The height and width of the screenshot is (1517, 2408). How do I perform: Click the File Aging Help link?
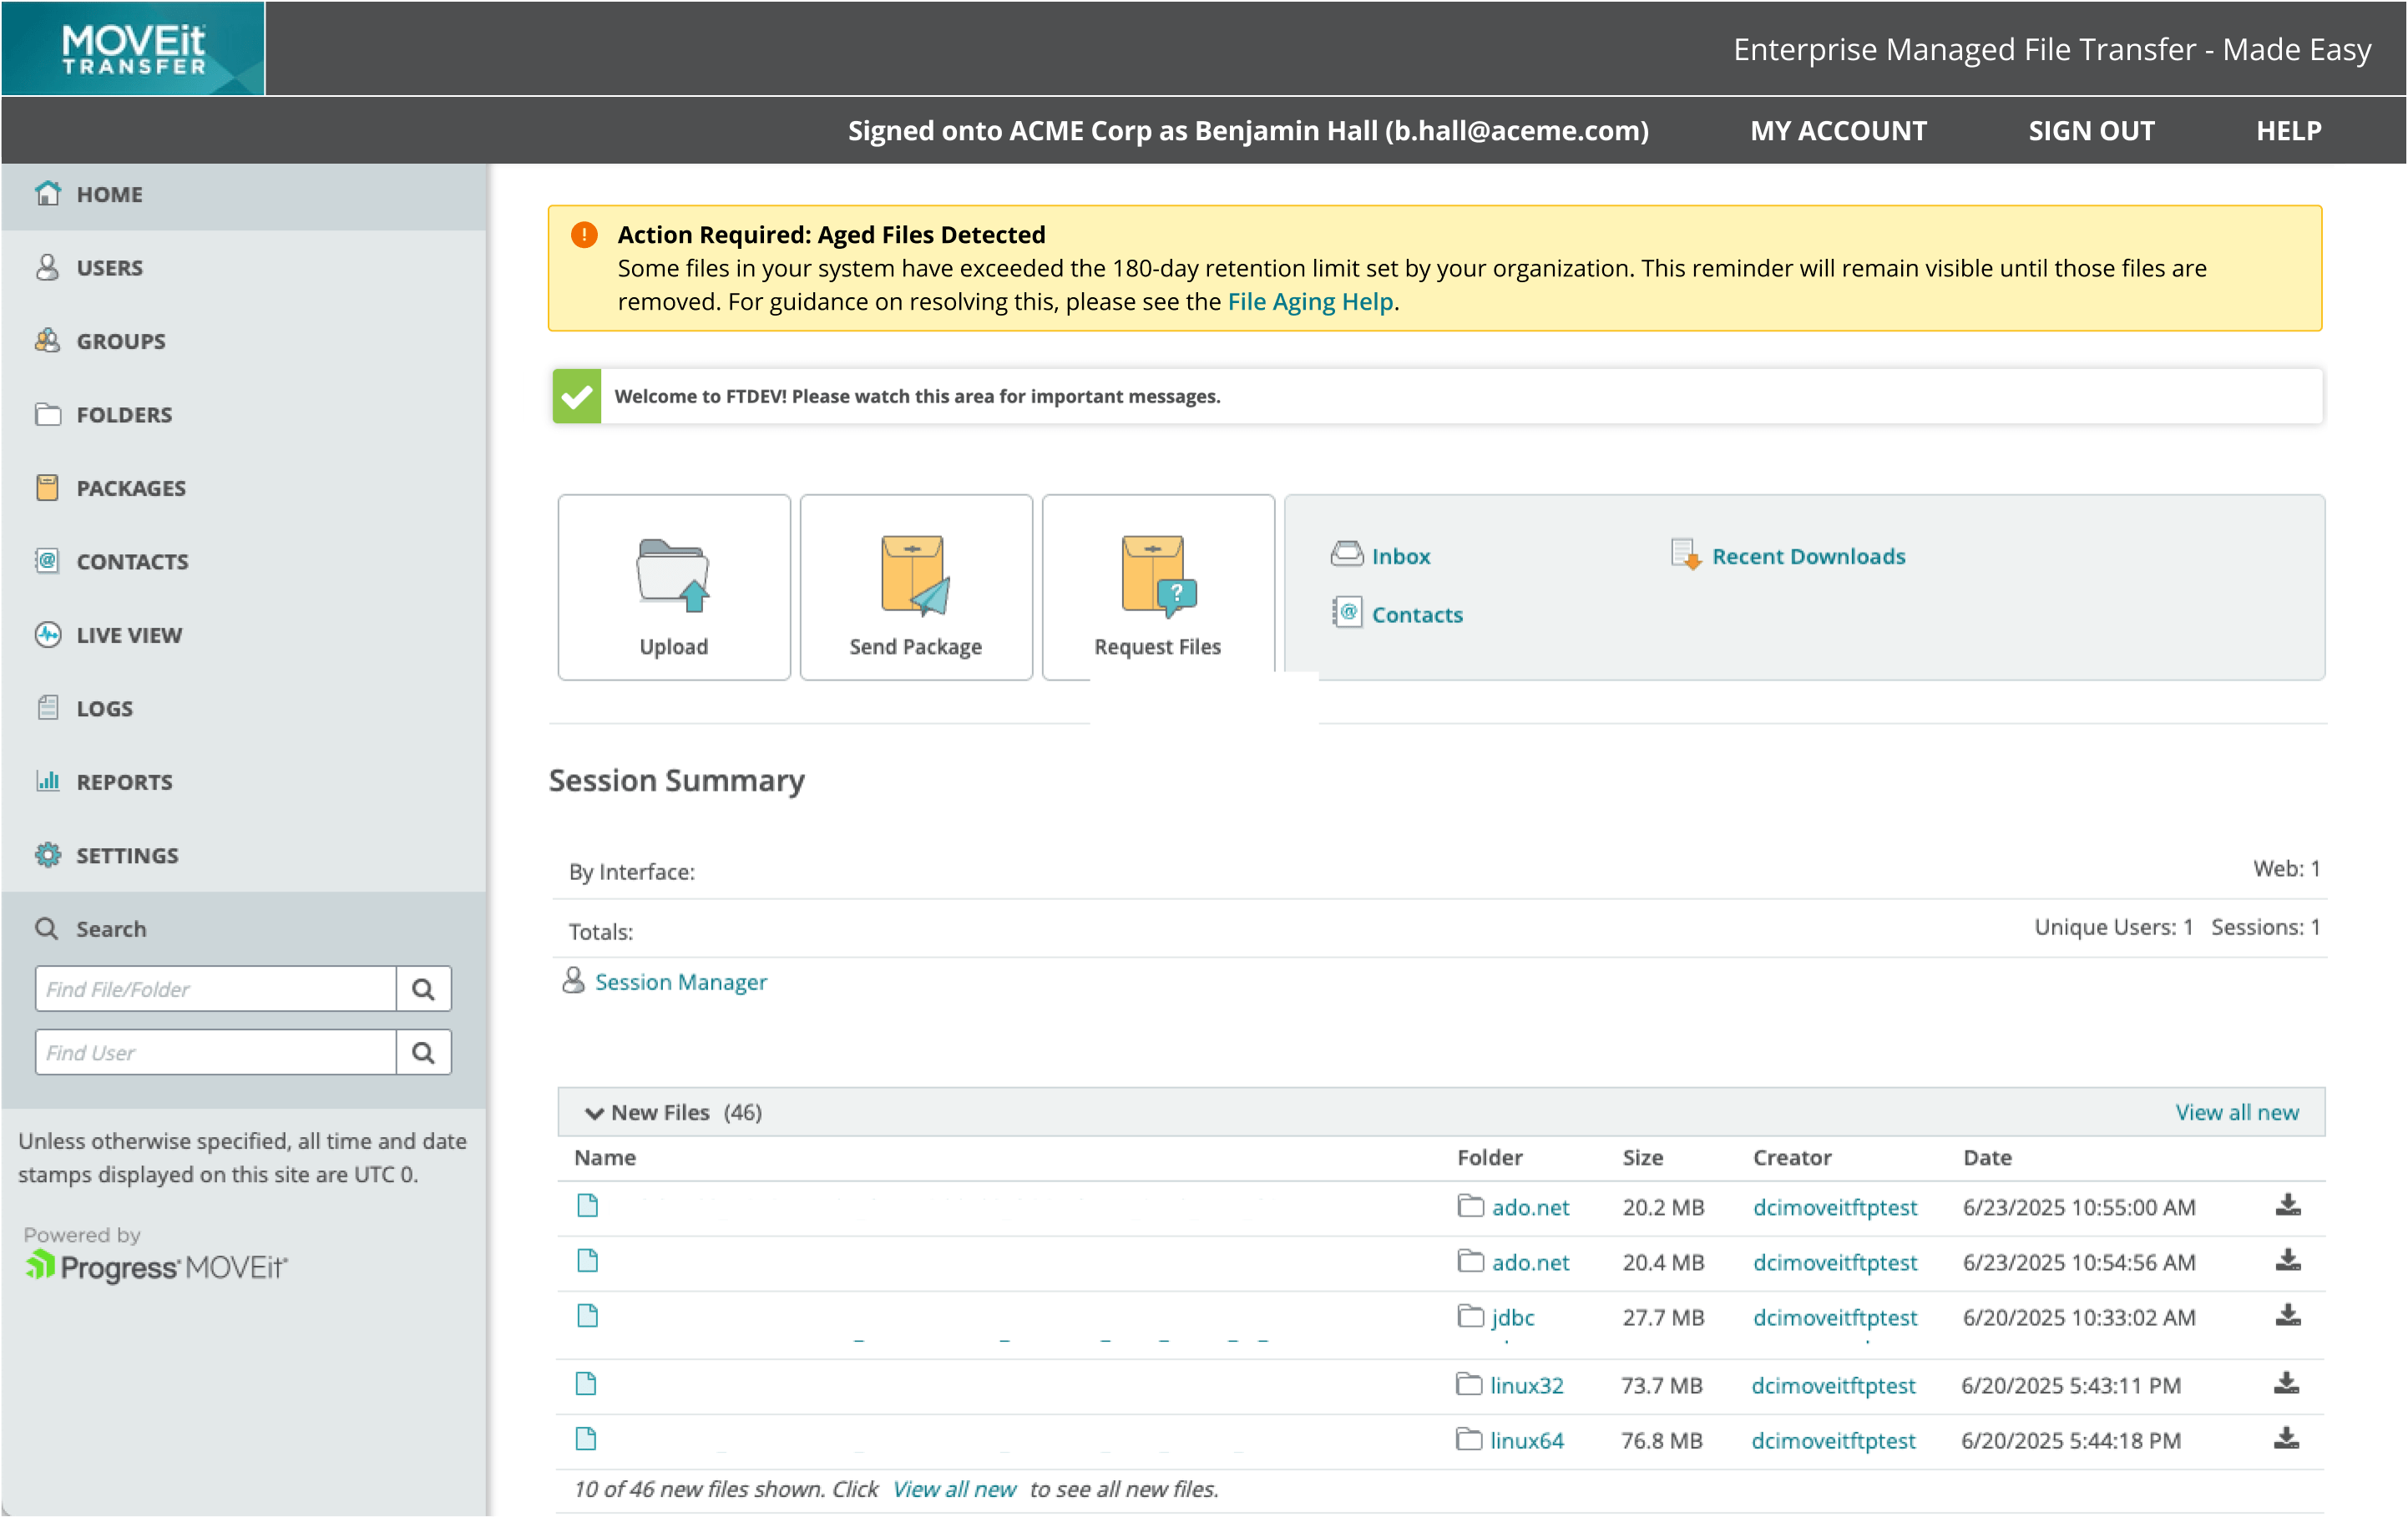[1309, 302]
